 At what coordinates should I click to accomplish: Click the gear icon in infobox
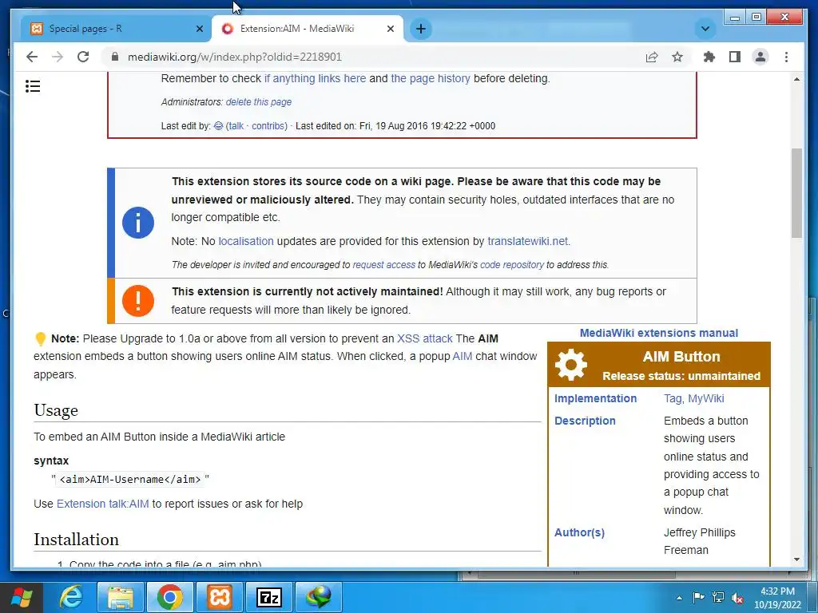click(570, 365)
